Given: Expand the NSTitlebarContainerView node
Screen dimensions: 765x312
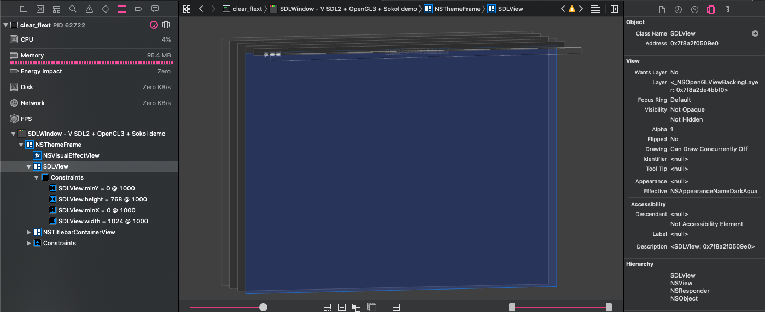Looking at the screenshot, I should coord(29,232).
